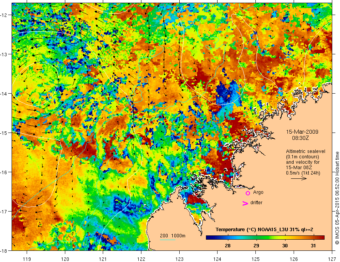The height and width of the screenshot is (262, 340).
Task: Click the temperature color bar
Action: pyautogui.click(x=265, y=238)
